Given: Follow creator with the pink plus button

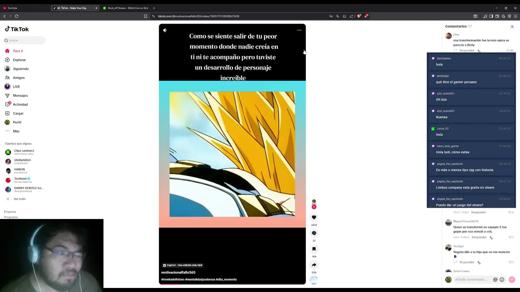Looking at the screenshot, I should coord(314,207).
